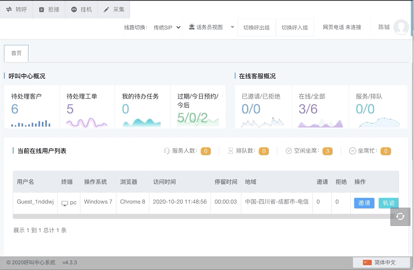
Task: Click 切换呼入组 button
Action: coord(294,27)
